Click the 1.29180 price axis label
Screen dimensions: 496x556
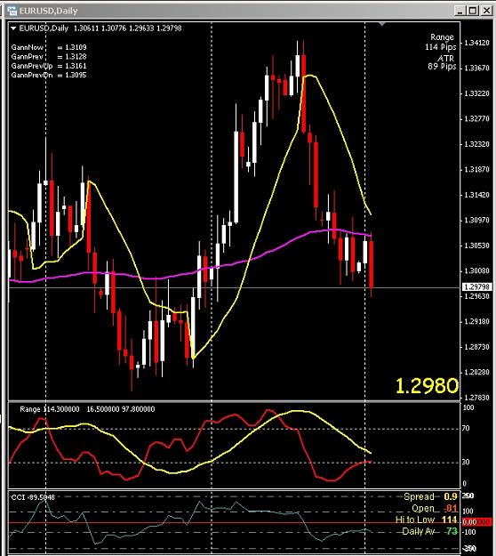click(x=476, y=322)
